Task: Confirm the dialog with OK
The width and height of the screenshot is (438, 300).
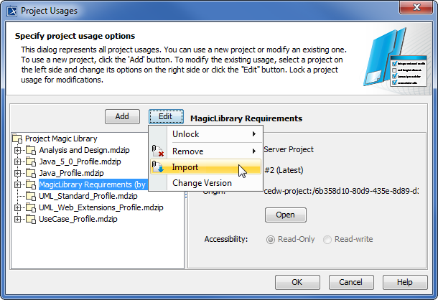Action: coord(297,282)
